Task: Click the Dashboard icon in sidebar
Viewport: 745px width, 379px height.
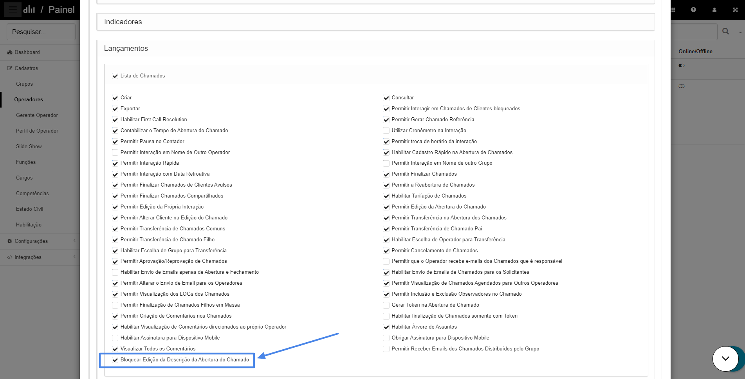Action: [x=10, y=52]
